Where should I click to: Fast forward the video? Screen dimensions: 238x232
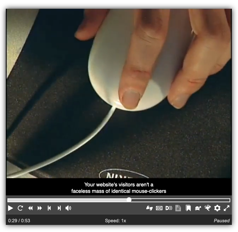tap(40, 208)
